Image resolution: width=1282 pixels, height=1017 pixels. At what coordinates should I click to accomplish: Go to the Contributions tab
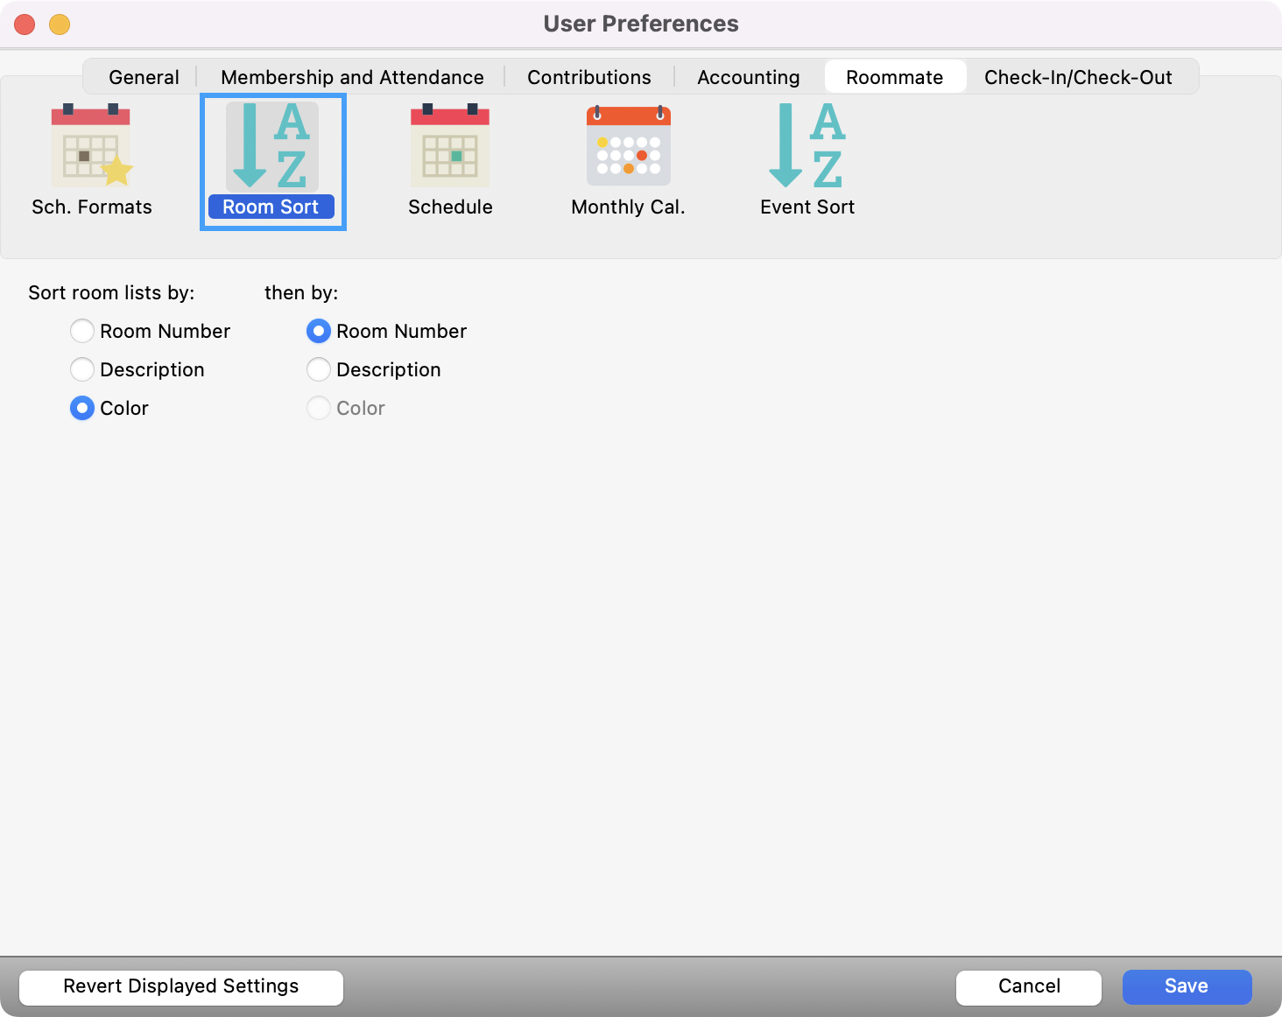point(588,77)
